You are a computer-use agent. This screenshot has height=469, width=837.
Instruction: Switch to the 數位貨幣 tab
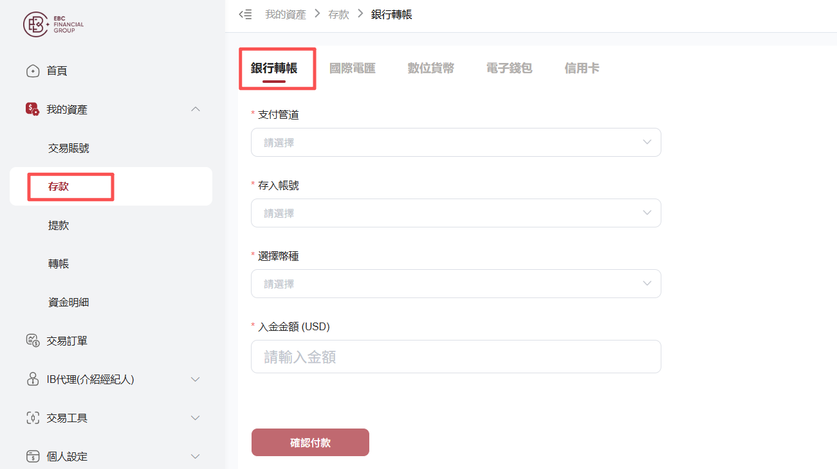tap(430, 68)
